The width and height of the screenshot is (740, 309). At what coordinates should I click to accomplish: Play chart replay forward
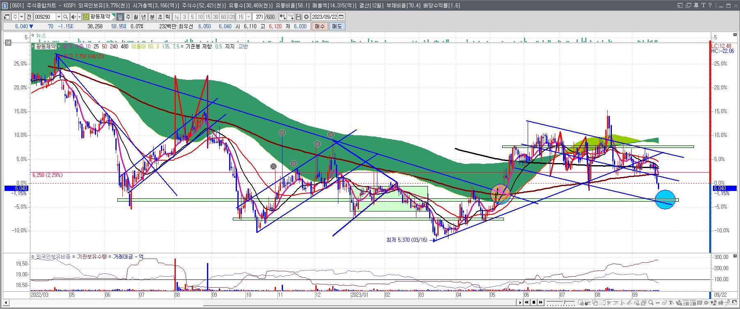click(520, 302)
